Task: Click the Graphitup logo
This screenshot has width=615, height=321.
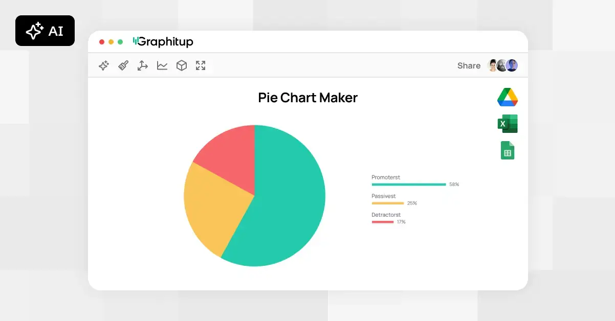Action: [163, 41]
